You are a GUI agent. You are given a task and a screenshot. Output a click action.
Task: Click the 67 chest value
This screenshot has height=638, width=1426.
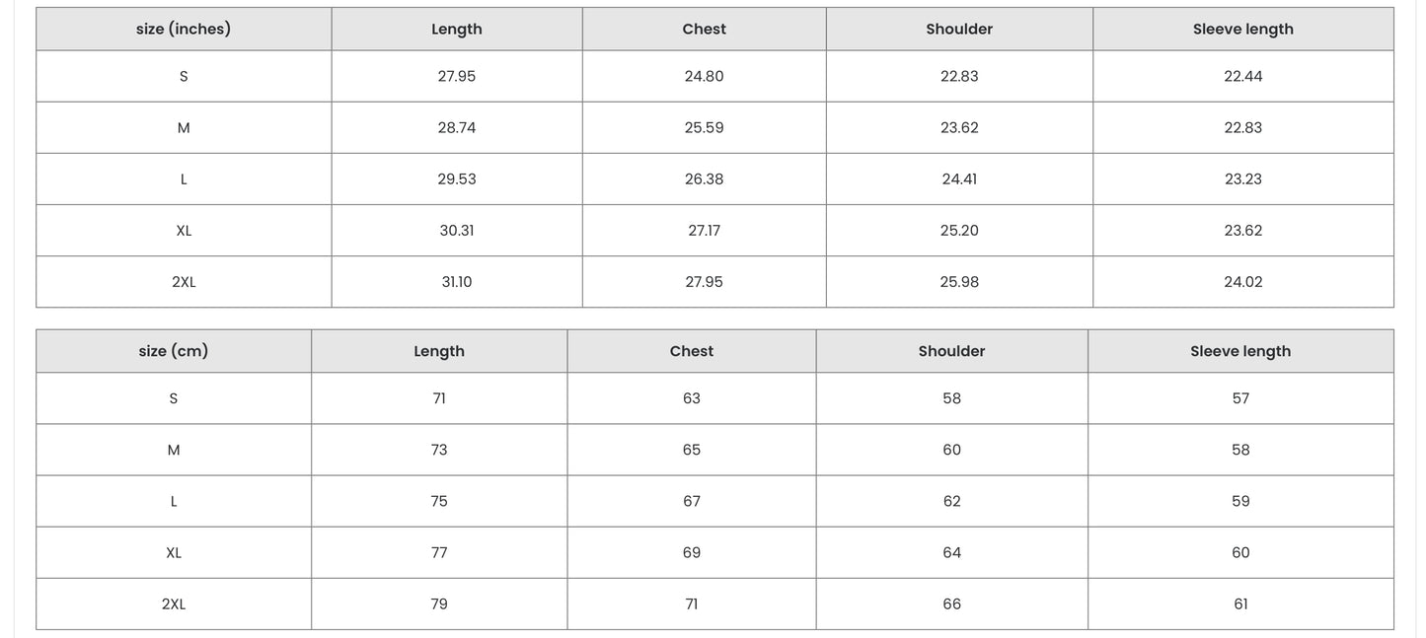(691, 501)
